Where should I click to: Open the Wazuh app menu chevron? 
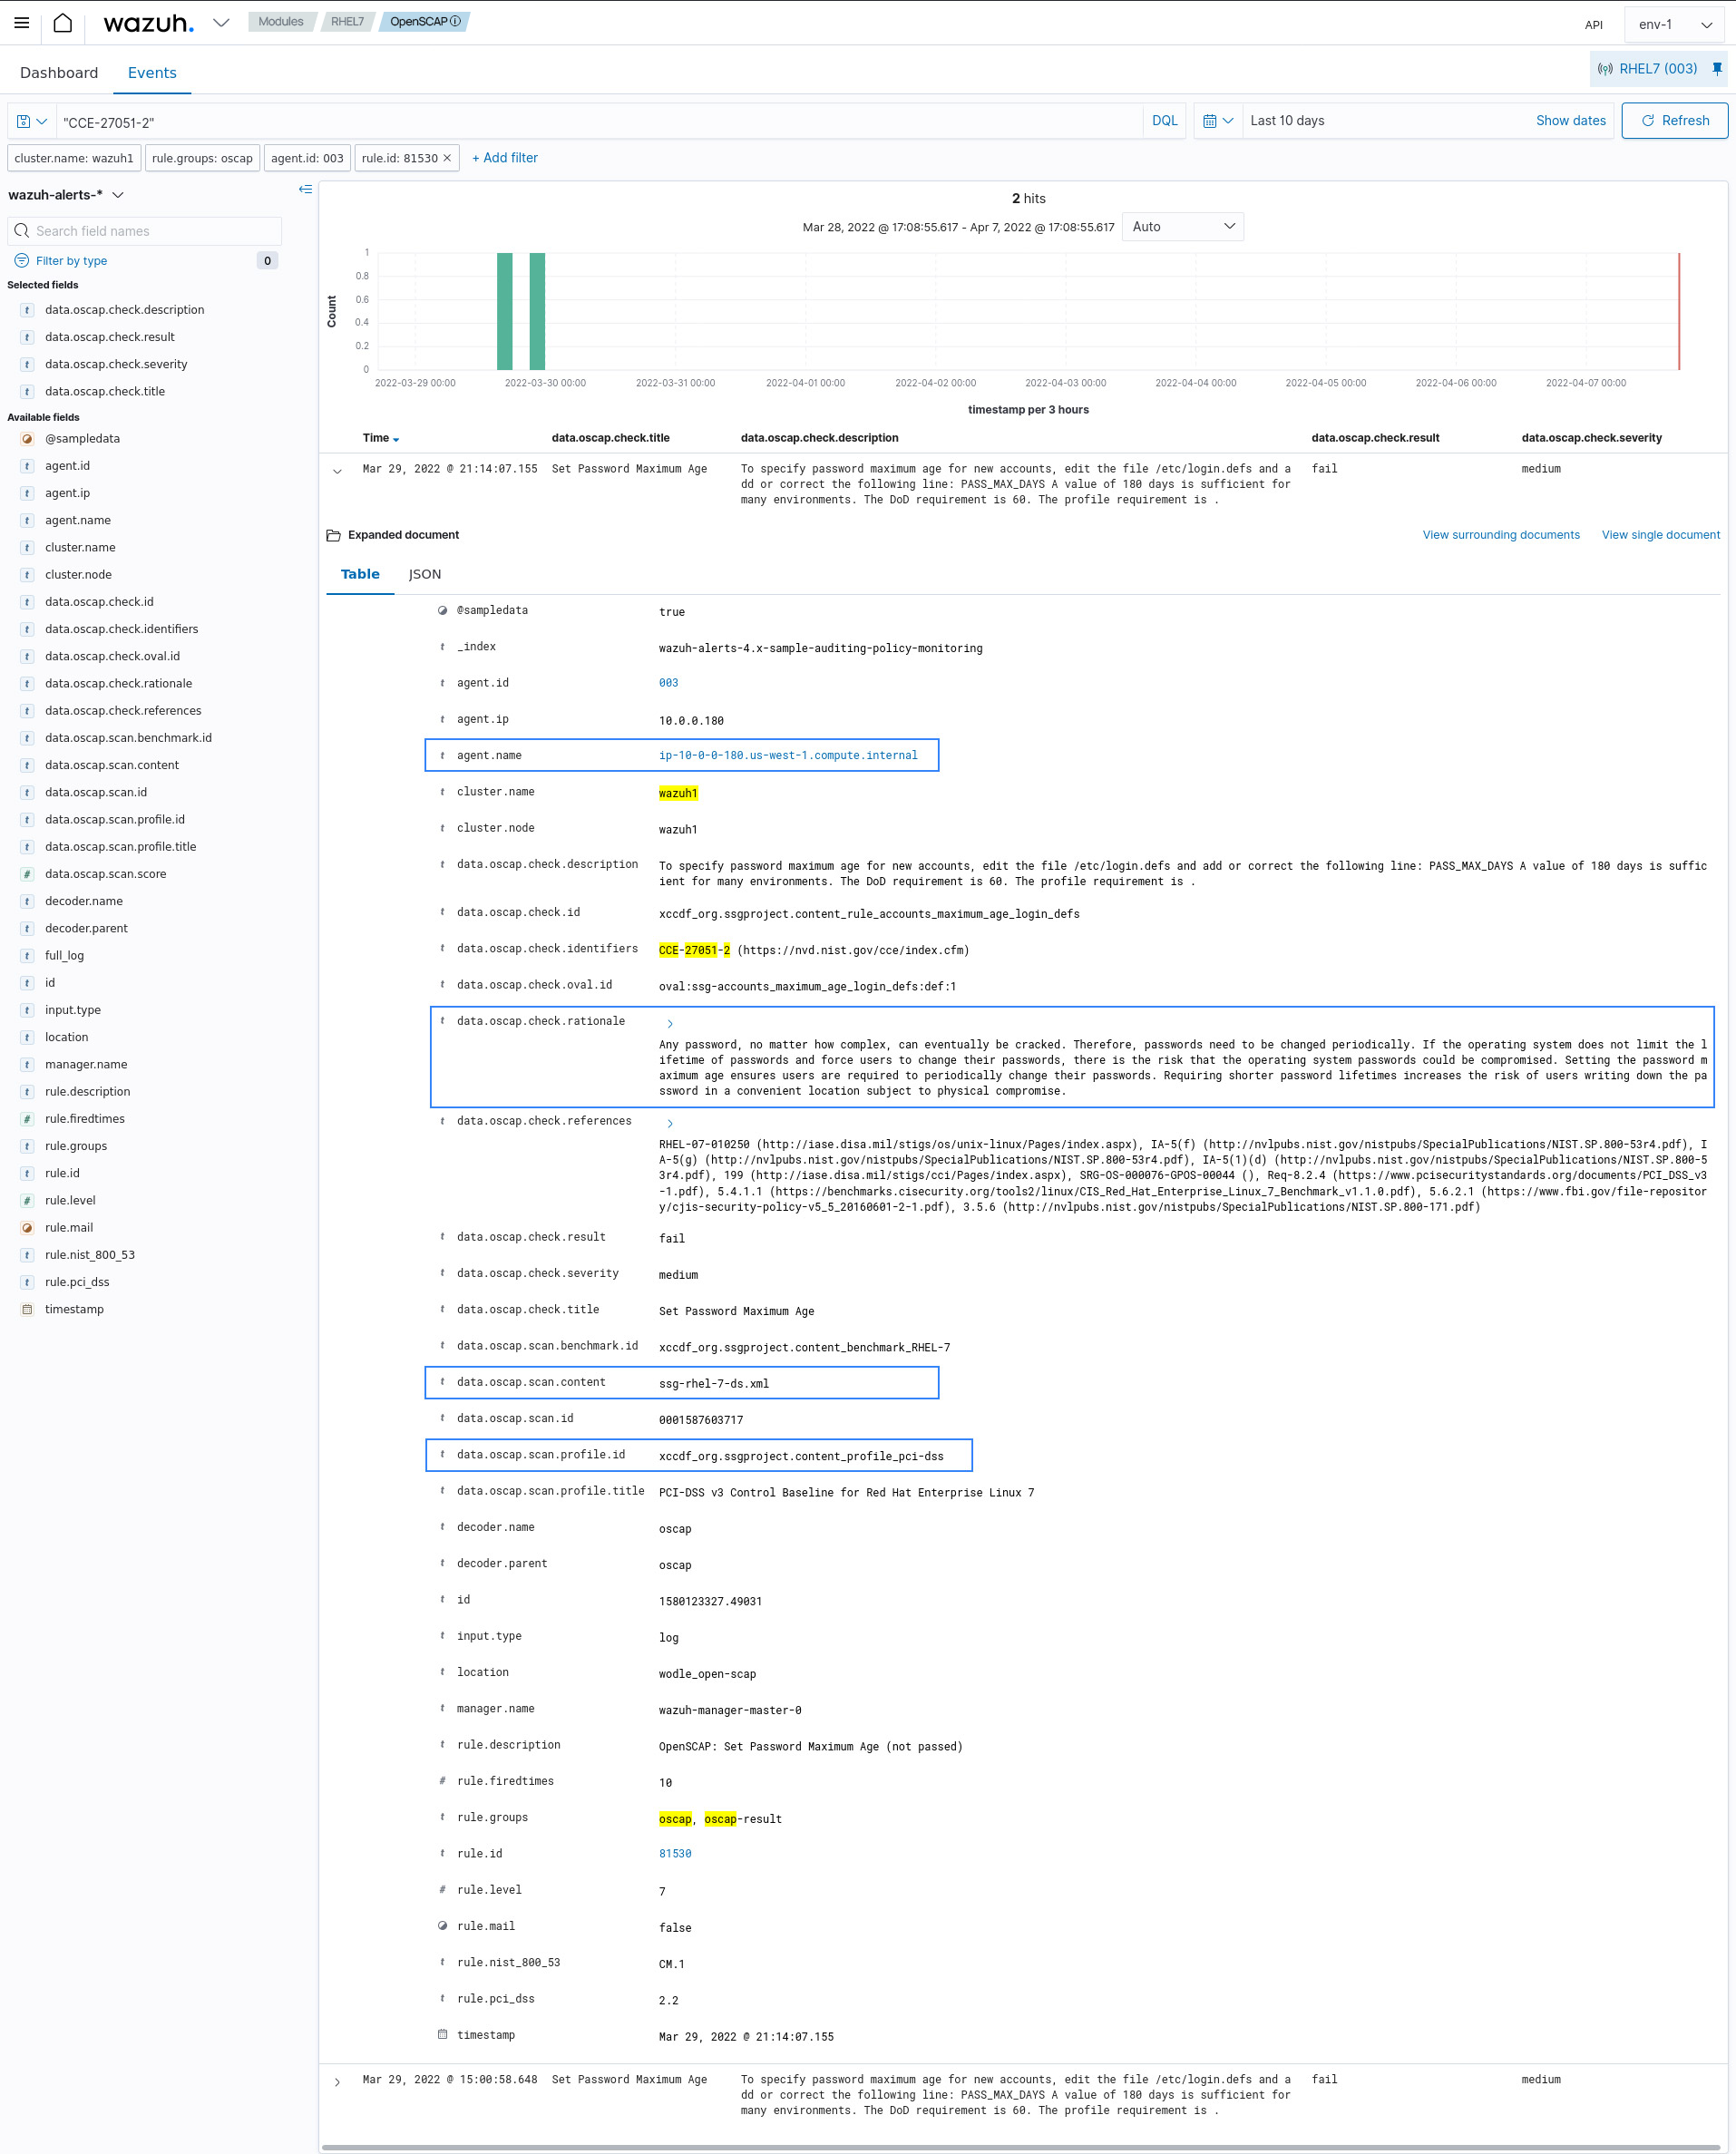point(221,22)
